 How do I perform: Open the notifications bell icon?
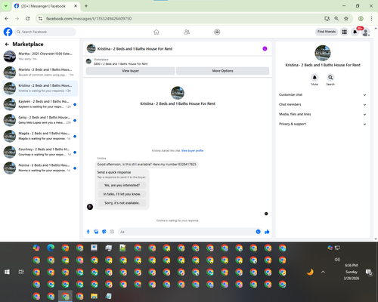355,32
